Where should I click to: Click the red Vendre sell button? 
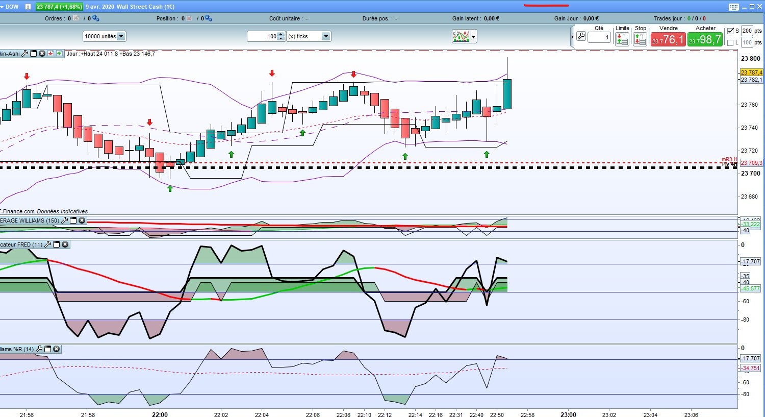point(668,39)
